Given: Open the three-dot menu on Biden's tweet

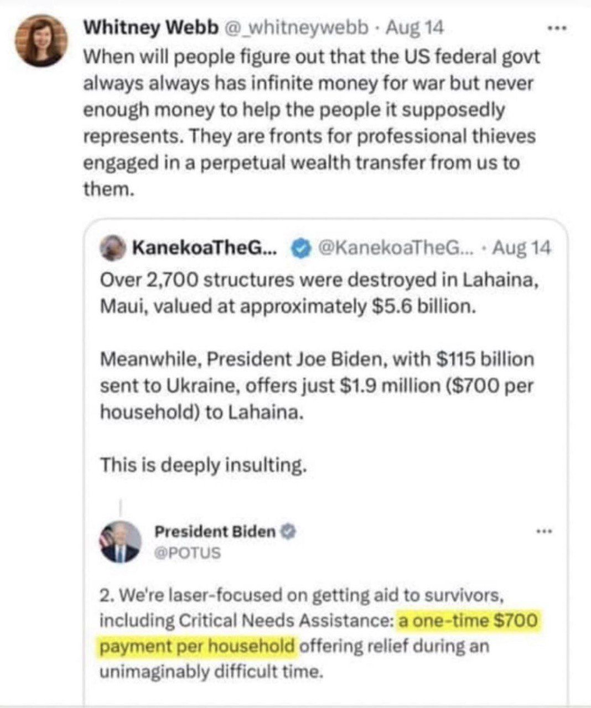Looking at the screenshot, I should (545, 532).
